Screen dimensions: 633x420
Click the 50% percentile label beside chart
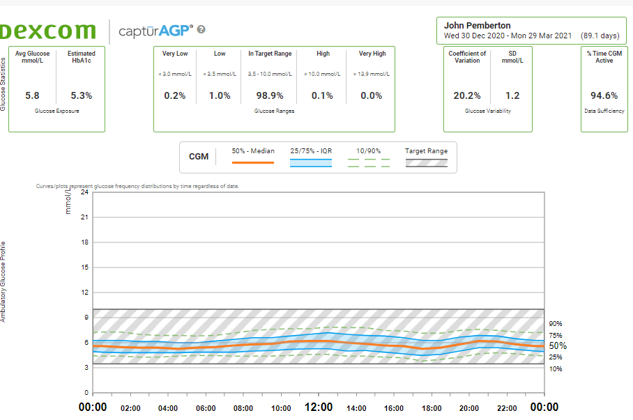click(x=558, y=345)
